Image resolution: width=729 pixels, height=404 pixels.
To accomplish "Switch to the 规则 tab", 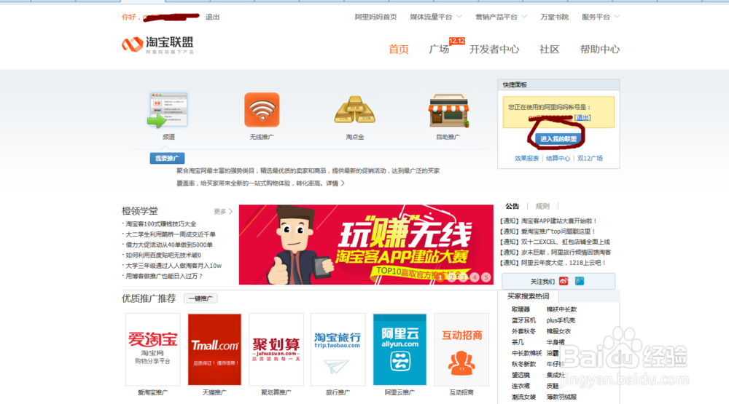I will 542,206.
